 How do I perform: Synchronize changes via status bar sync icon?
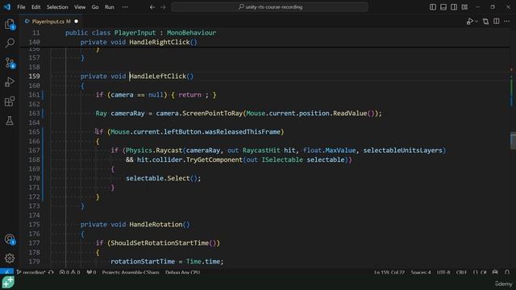pos(51,272)
